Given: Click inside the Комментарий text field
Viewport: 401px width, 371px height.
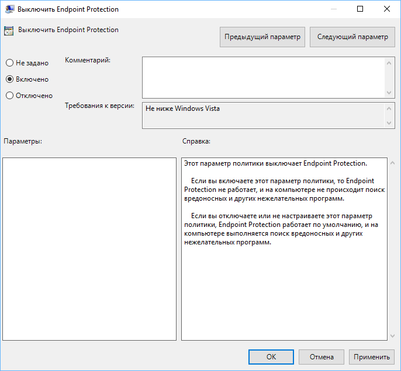Looking at the screenshot, I should point(263,77).
